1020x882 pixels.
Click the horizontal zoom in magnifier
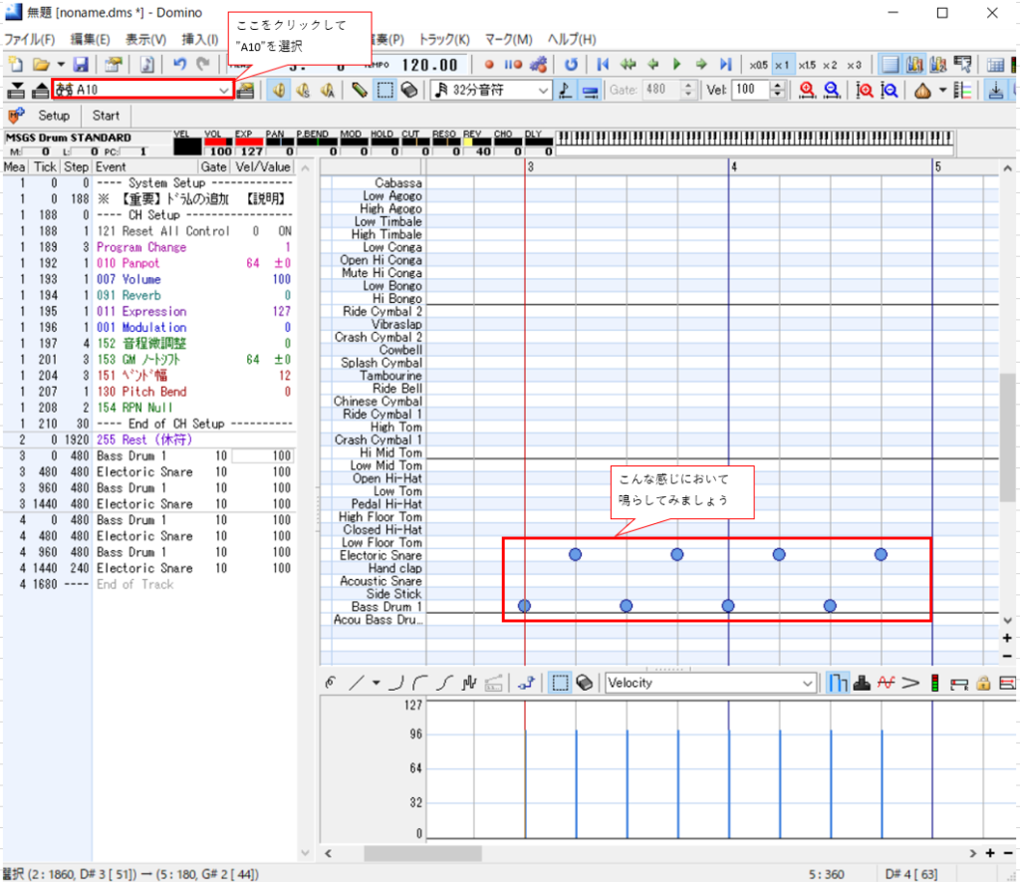pyautogui.click(x=807, y=90)
